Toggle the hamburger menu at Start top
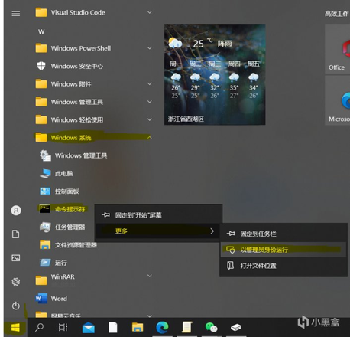The width and height of the screenshot is (350, 337). 16,14
